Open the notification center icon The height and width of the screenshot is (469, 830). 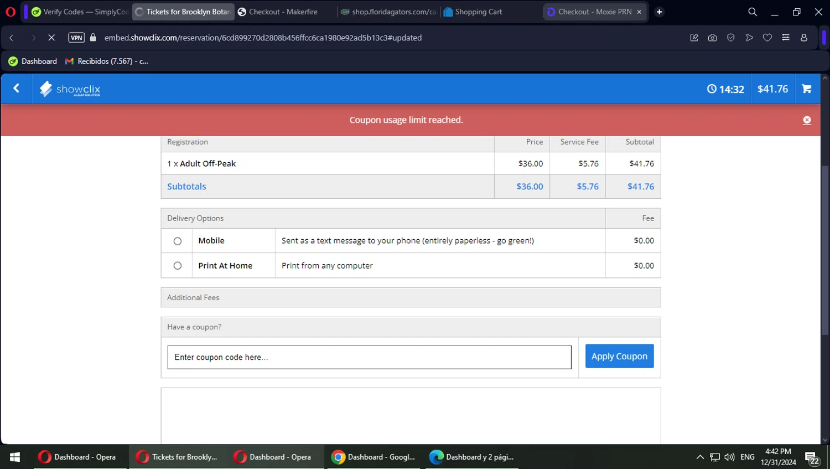(812, 458)
